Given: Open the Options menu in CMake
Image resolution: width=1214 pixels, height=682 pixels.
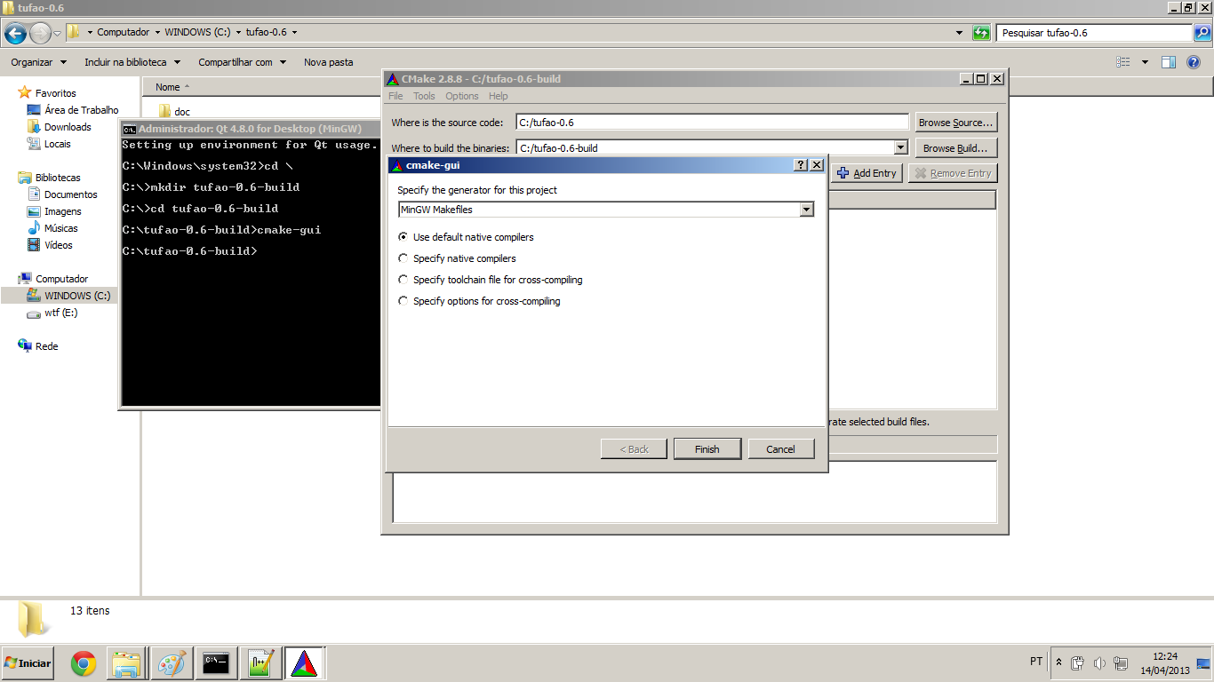Looking at the screenshot, I should [x=462, y=96].
